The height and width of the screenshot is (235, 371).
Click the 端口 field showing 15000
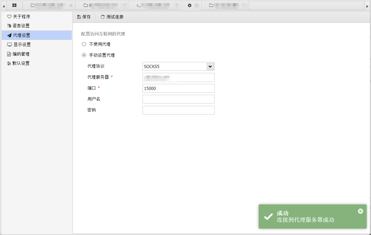[179, 88]
